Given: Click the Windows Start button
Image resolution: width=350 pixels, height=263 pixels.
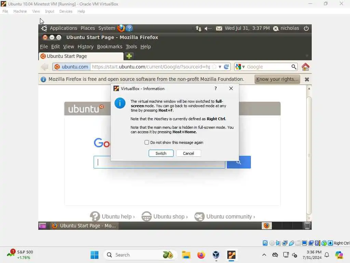Looking at the screenshot, I should pyautogui.click(x=94, y=255).
